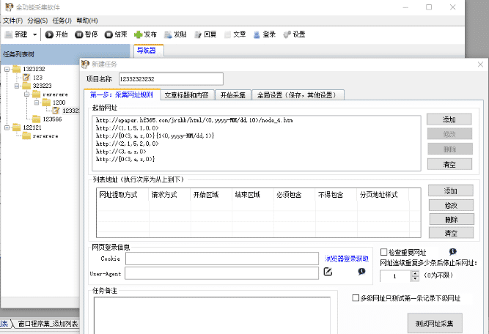This screenshot has height=334, width=489.
Task: Click the edit icon beside User-Agent
Action: [x=328, y=272]
